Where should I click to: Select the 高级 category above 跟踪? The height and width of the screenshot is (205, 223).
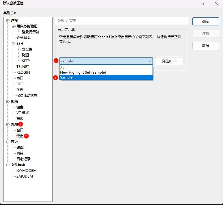[x=14, y=142]
